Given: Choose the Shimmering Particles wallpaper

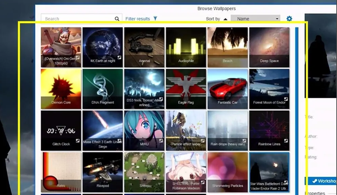Looking at the screenshot, I should pyautogui.click(x=228, y=172).
